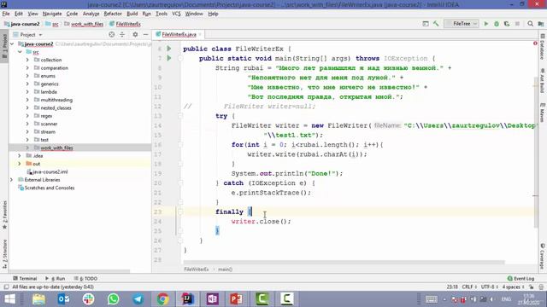Image resolution: width=547 pixels, height=307 pixels.
Task: Open PowerPoint from the taskbar
Action: pyautogui.click(x=237, y=299)
